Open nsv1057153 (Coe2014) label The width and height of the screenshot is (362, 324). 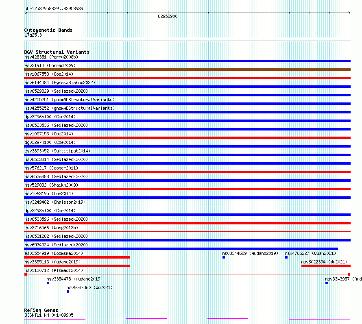(49, 134)
